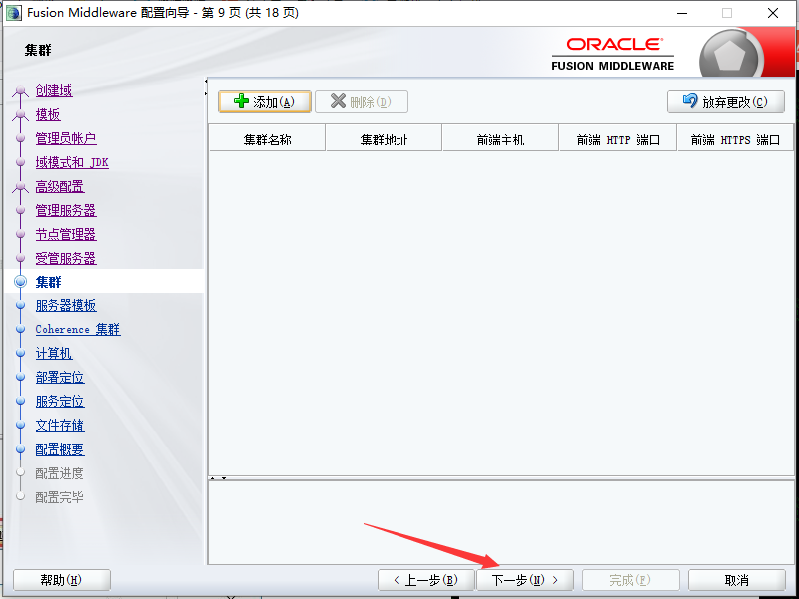
Task: Click the green plus icon on 添加
Action: point(241,101)
